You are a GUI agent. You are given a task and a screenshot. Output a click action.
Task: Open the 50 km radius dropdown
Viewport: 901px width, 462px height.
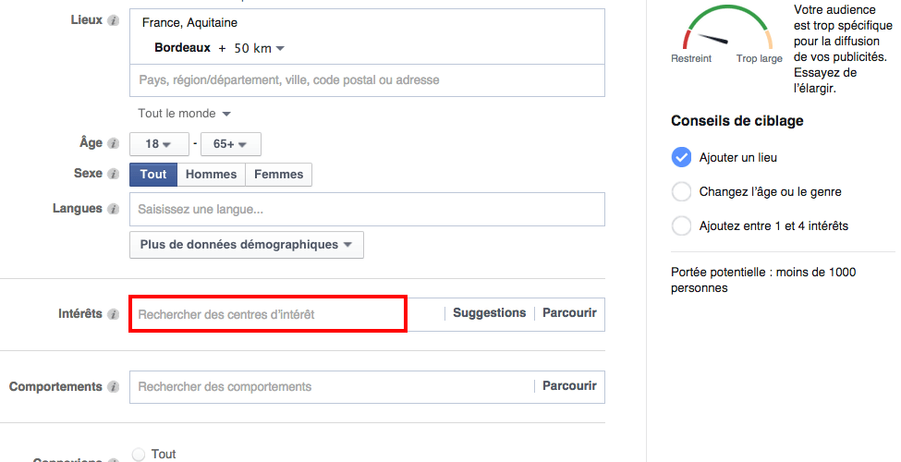tap(259, 48)
